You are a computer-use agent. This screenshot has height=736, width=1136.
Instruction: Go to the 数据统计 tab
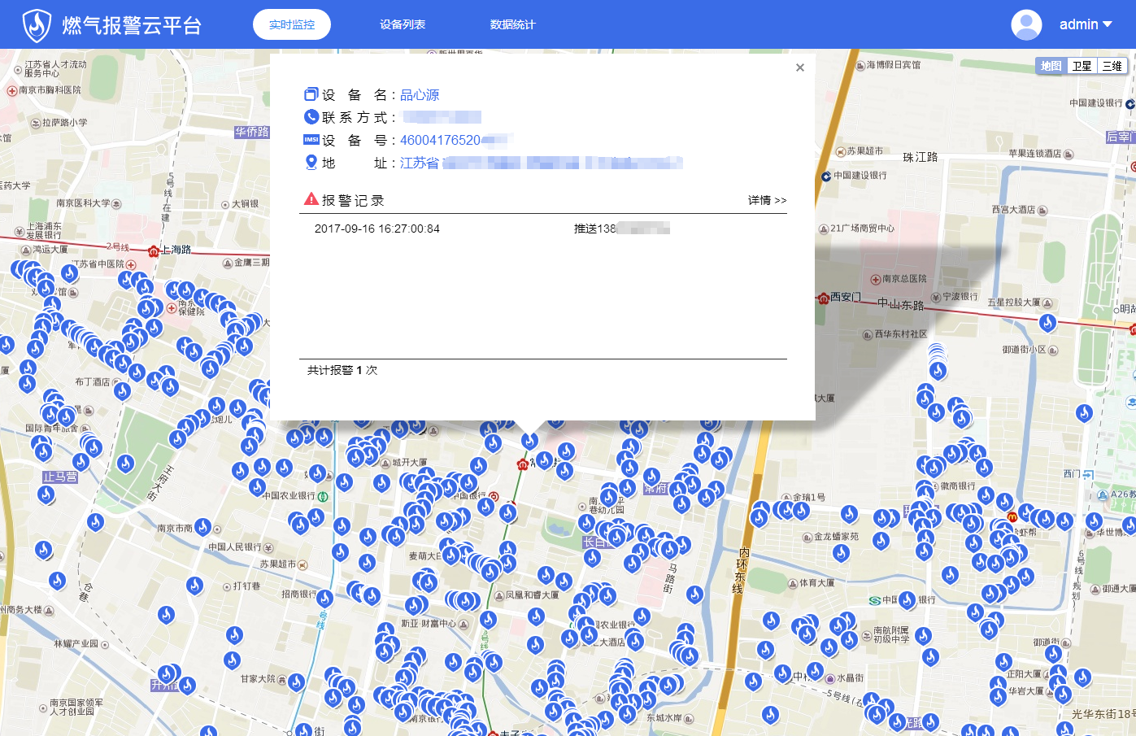pyautogui.click(x=512, y=24)
